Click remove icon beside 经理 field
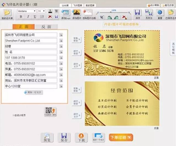176x146 pixels. tap(61, 46)
